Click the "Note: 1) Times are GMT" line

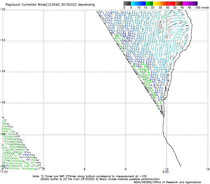click(89, 176)
